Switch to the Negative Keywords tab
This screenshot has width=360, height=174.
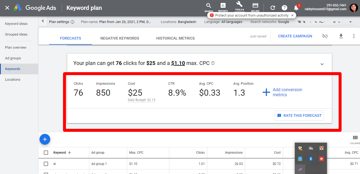pos(120,38)
